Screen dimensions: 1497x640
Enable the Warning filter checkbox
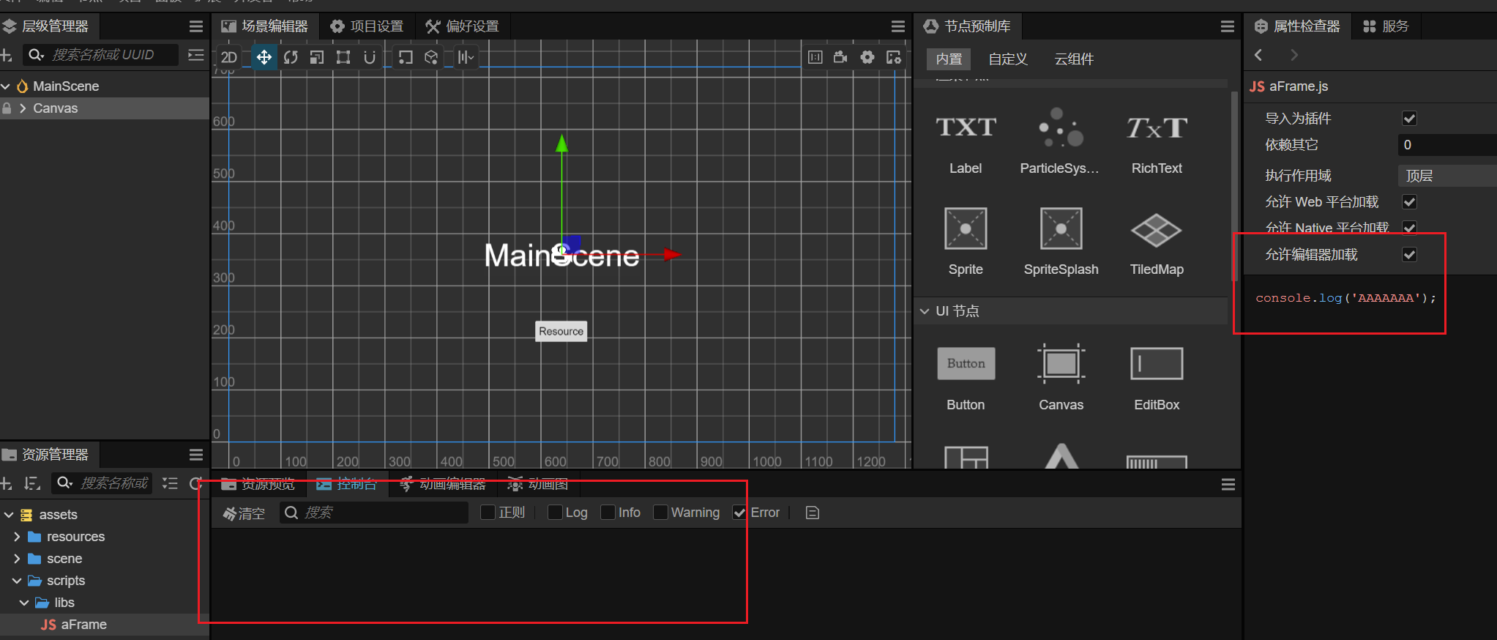tap(660, 513)
